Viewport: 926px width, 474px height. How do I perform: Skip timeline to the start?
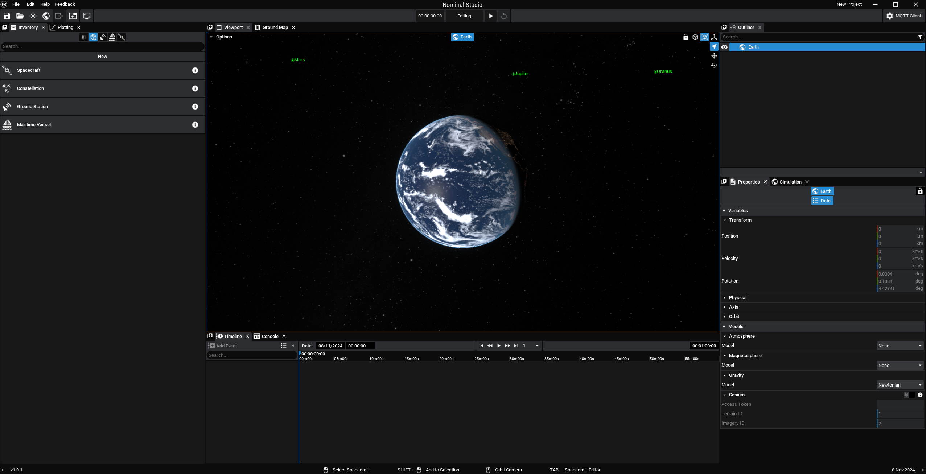[481, 346]
